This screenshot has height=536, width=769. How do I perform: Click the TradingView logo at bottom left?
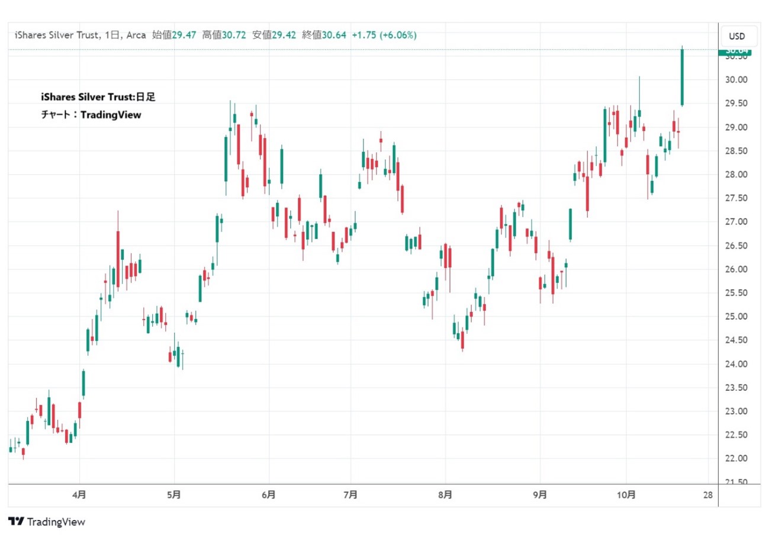pyautogui.click(x=47, y=522)
